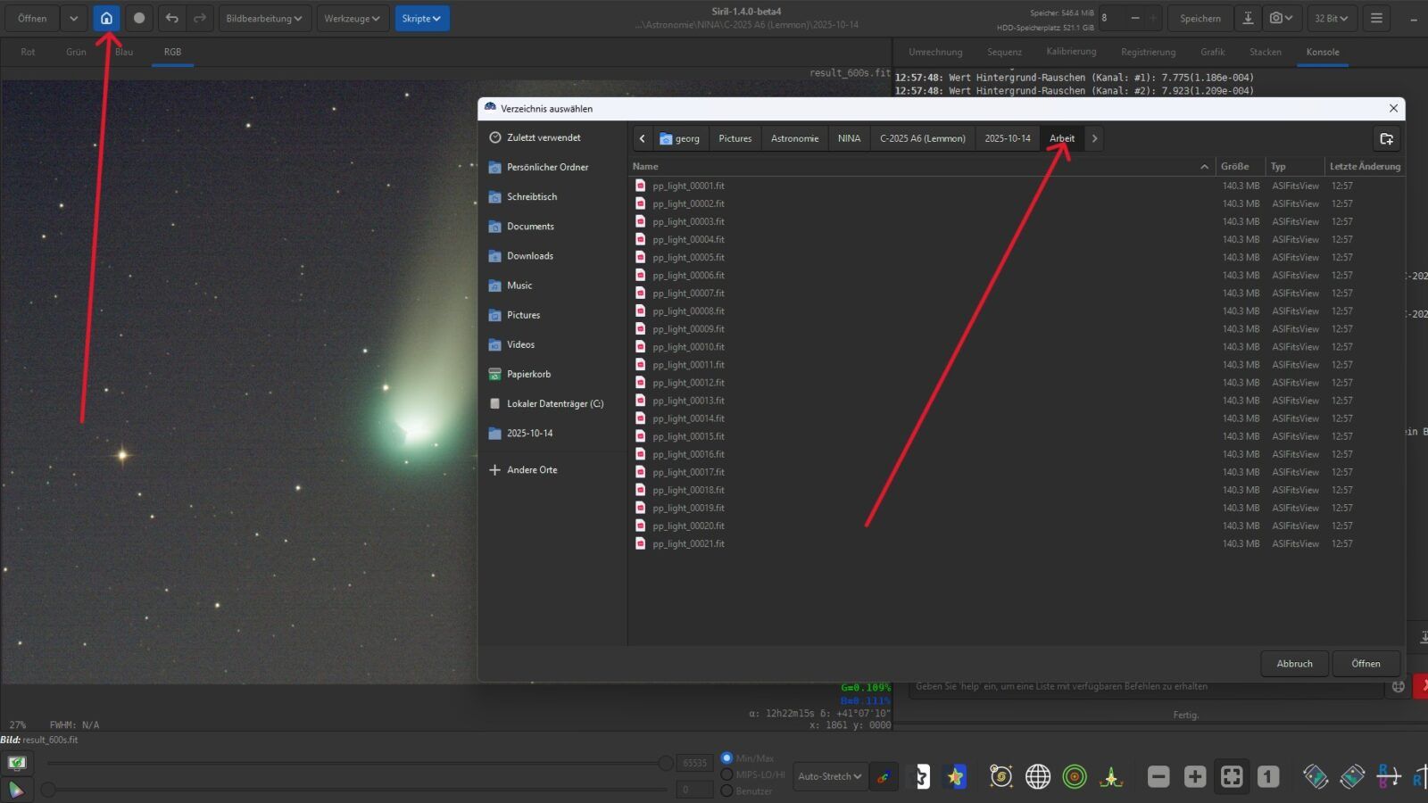Open the 32 Bit depth dropdown

tap(1331, 18)
